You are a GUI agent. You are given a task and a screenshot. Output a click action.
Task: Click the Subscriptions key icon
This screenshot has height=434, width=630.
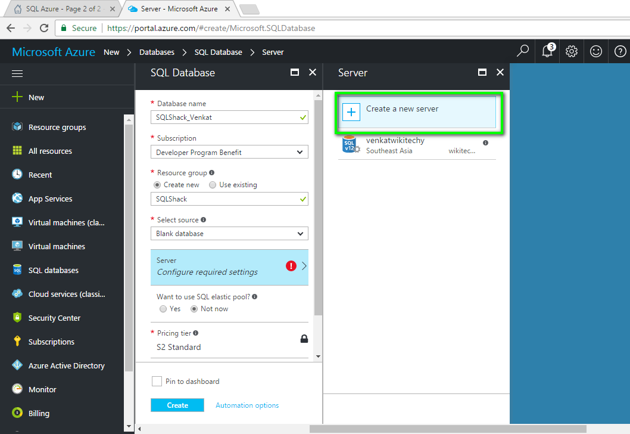point(17,341)
